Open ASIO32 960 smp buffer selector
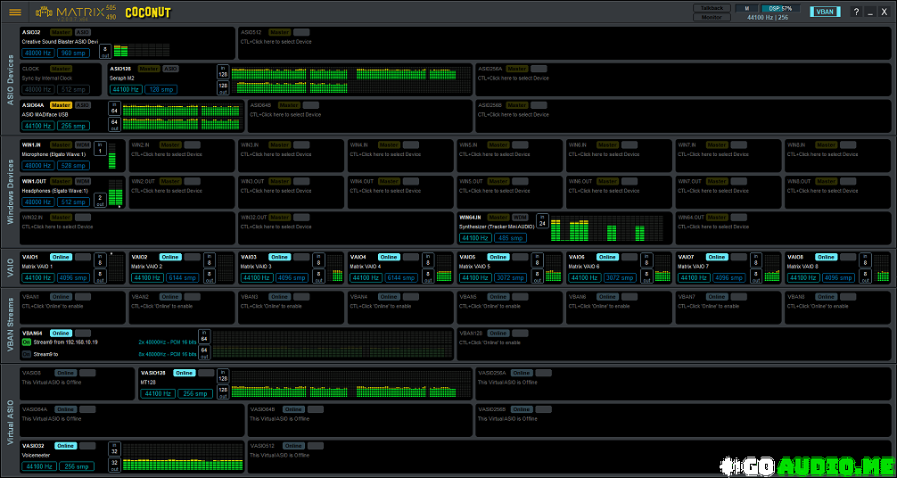Viewport: 897px width, 478px height. click(x=74, y=54)
